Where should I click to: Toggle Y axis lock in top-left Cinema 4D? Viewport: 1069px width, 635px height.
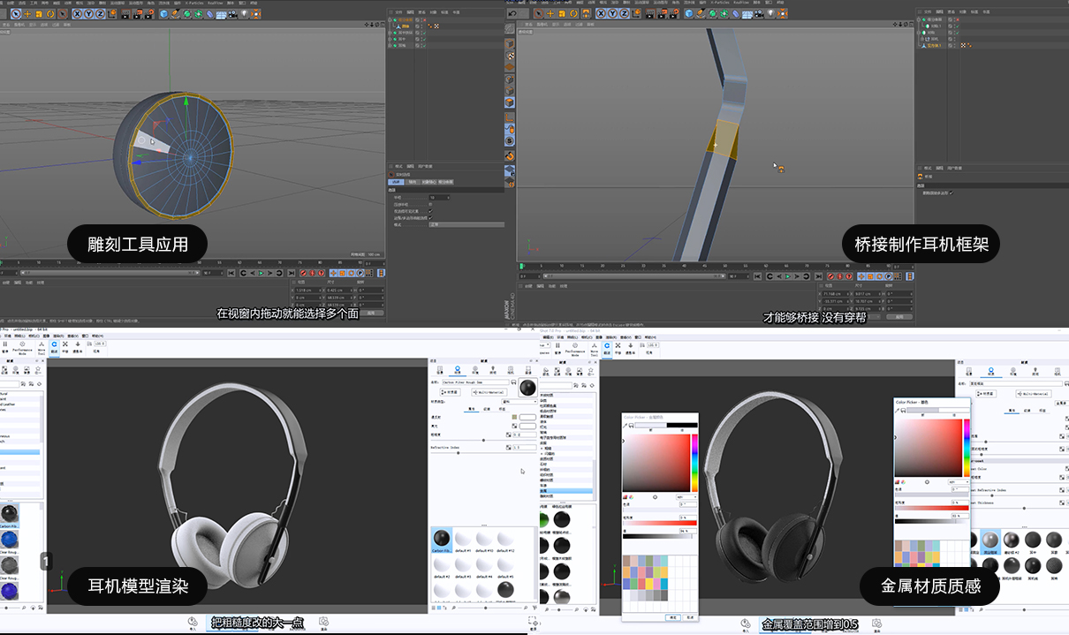click(88, 13)
